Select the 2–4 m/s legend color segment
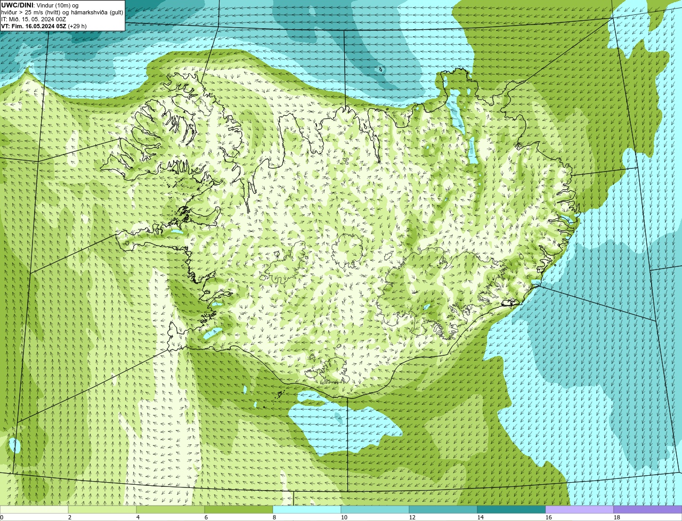The image size is (682, 521). point(102,510)
